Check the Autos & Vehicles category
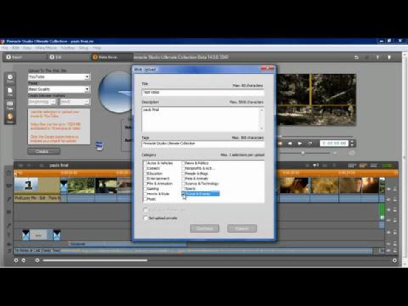Viewport: 408px width, 306px height. (x=145, y=163)
